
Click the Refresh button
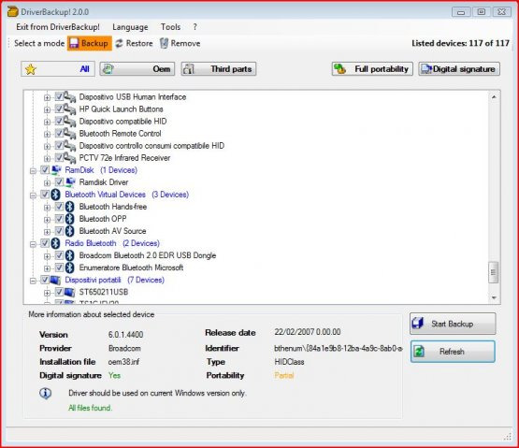[453, 352]
